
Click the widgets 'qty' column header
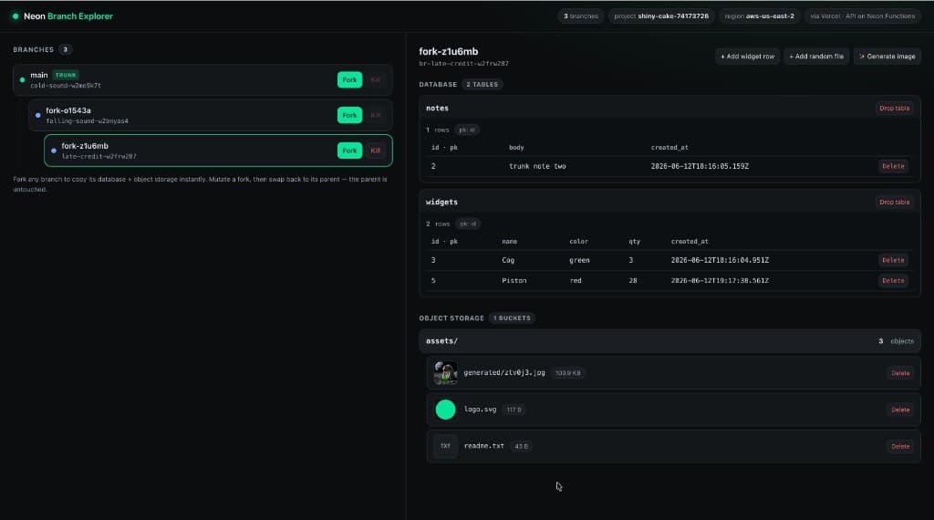[x=635, y=242]
